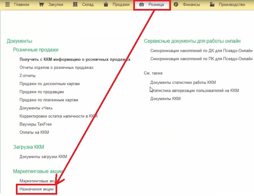Open the Главное section
Viewport: 254px width, 196px height.
(x=22, y=5)
